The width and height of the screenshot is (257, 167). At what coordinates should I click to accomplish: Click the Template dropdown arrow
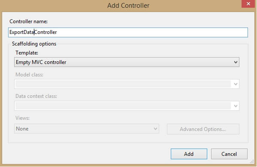click(x=236, y=62)
